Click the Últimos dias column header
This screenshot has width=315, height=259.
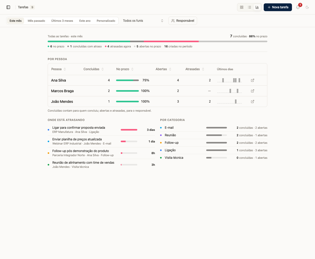[x=225, y=69]
